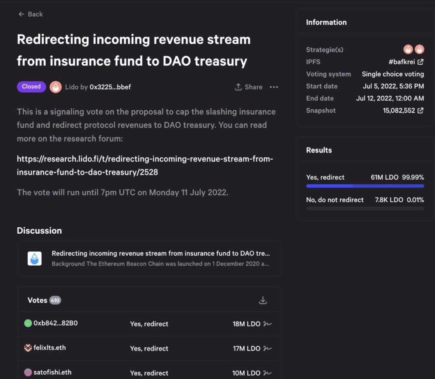Image resolution: width=435 pixels, height=379 pixels.
Task: Open the research.lido.fi forum link
Action: pos(145,165)
